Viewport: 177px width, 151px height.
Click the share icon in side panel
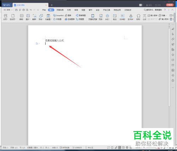click(x=173, y=60)
